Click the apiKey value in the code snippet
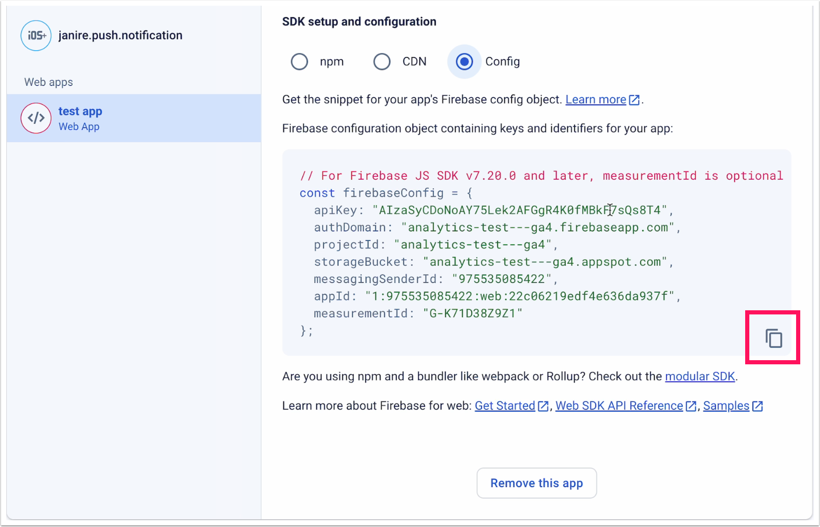The height and width of the screenshot is (527, 820). (x=520, y=210)
